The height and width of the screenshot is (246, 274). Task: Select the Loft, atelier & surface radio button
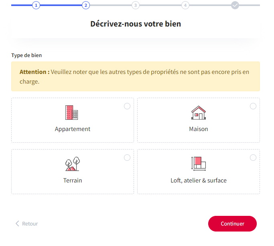pos(253,158)
